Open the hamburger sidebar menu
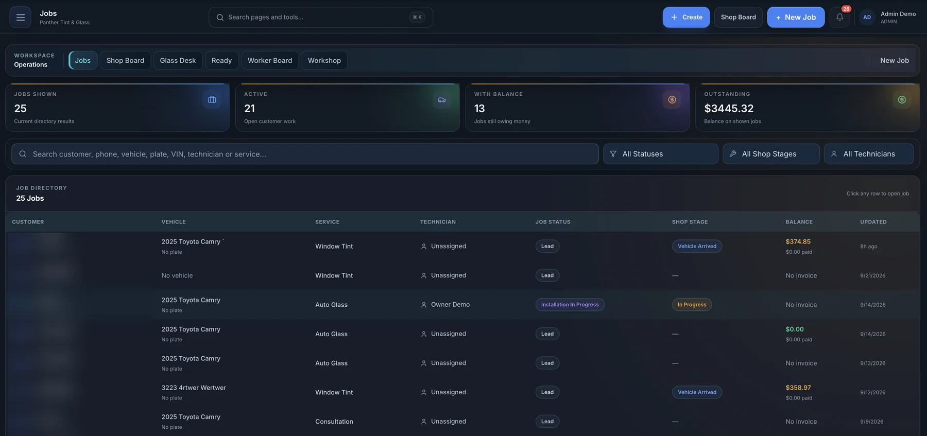Image resolution: width=927 pixels, height=436 pixels. [20, 17]
